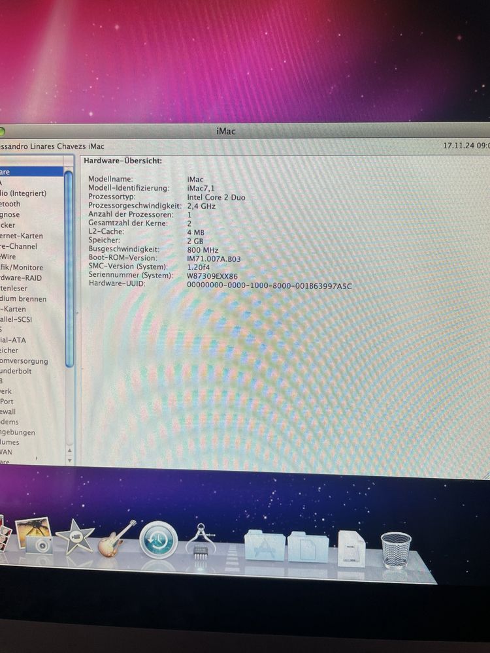Click the sidebar scrollbar blue thumb

tap(69, 270)
